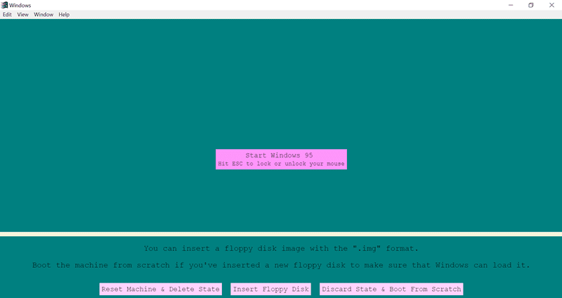Select Discard State & Boot From Scratch
Viewport: 562px width, 298px height.
391,289
